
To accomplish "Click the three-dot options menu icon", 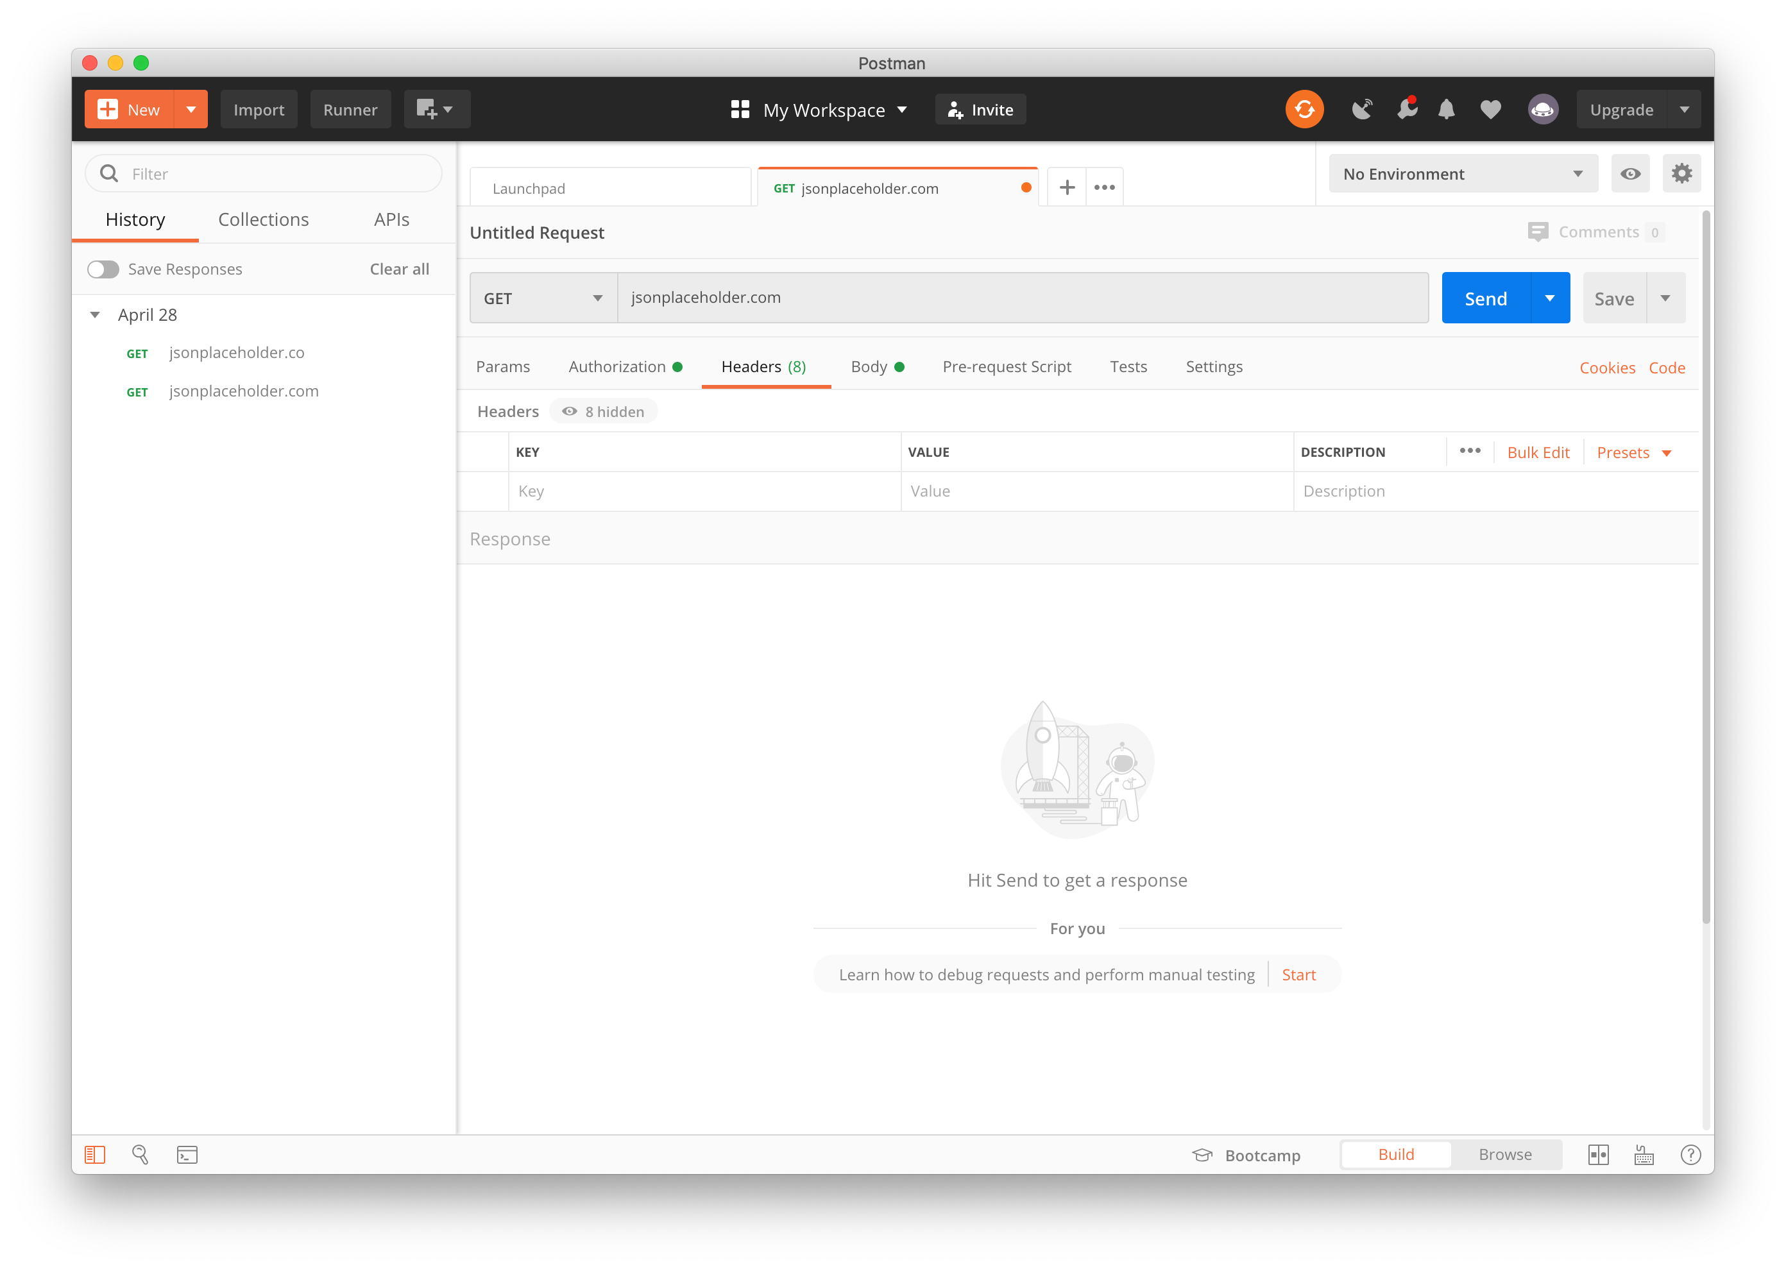I will (1105, 187).
